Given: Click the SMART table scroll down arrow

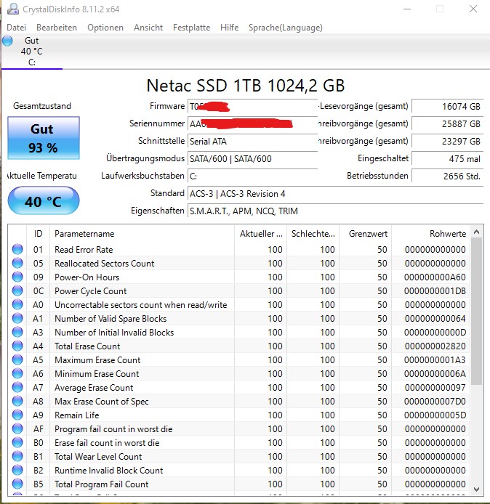Looking at the screenshot, I should [x=477, y=489].
